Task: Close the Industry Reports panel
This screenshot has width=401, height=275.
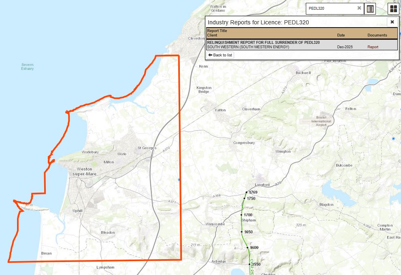Action: pyautogui.click(x=392, y=22)
